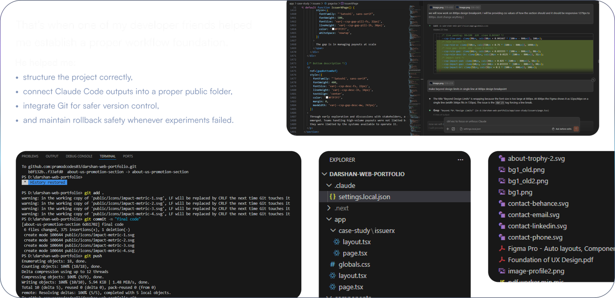Open layout.tsx inside case-study\issuerx folder
Viewport: 615px width, 298px height.
pos(357,242)
